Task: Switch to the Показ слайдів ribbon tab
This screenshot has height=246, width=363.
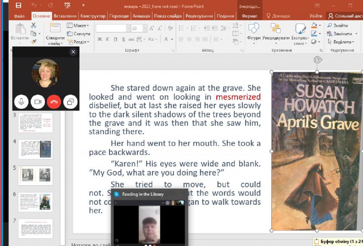Action: (x=168, y=16)
